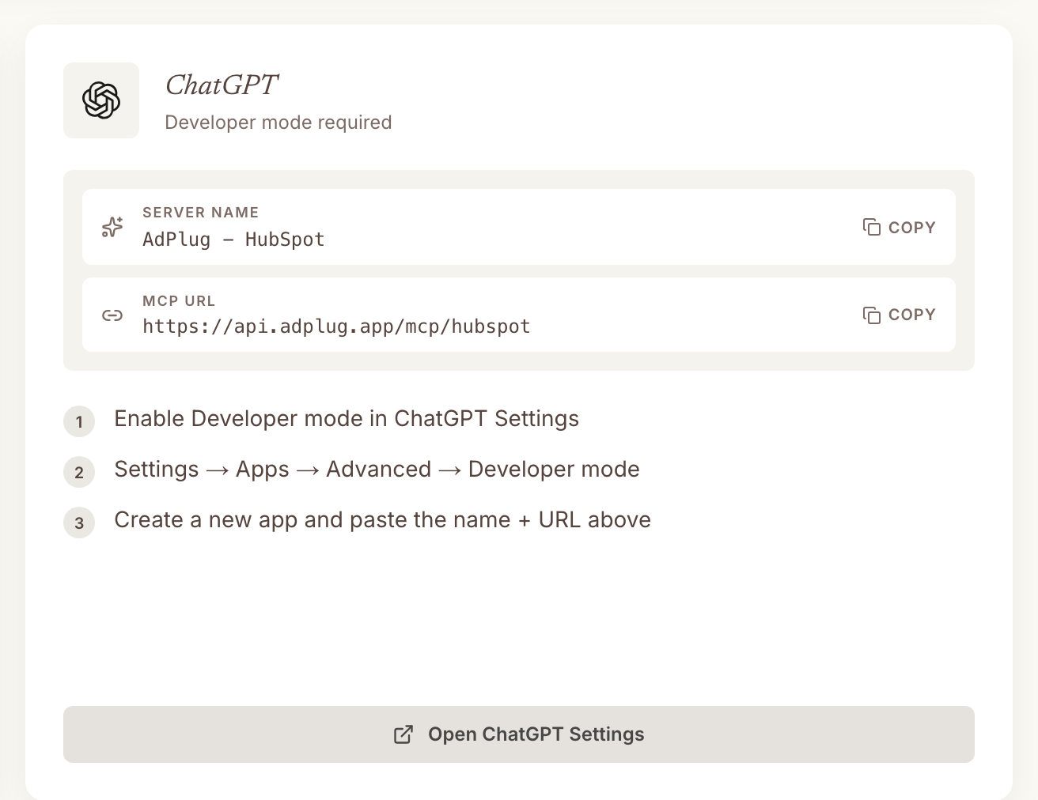Click the link icon beside MCP URL
1038x800 pixels.
point(112,315)
